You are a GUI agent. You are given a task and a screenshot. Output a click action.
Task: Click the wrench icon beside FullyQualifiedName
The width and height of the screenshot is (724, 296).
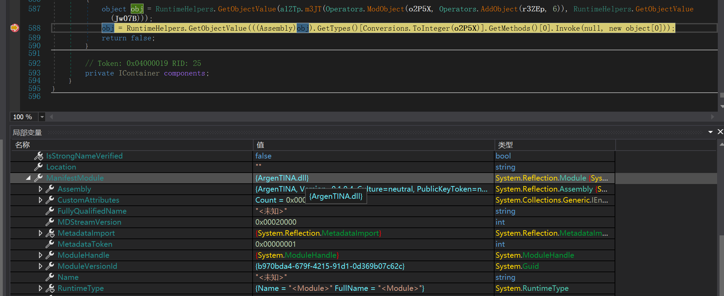coord(50,211)
